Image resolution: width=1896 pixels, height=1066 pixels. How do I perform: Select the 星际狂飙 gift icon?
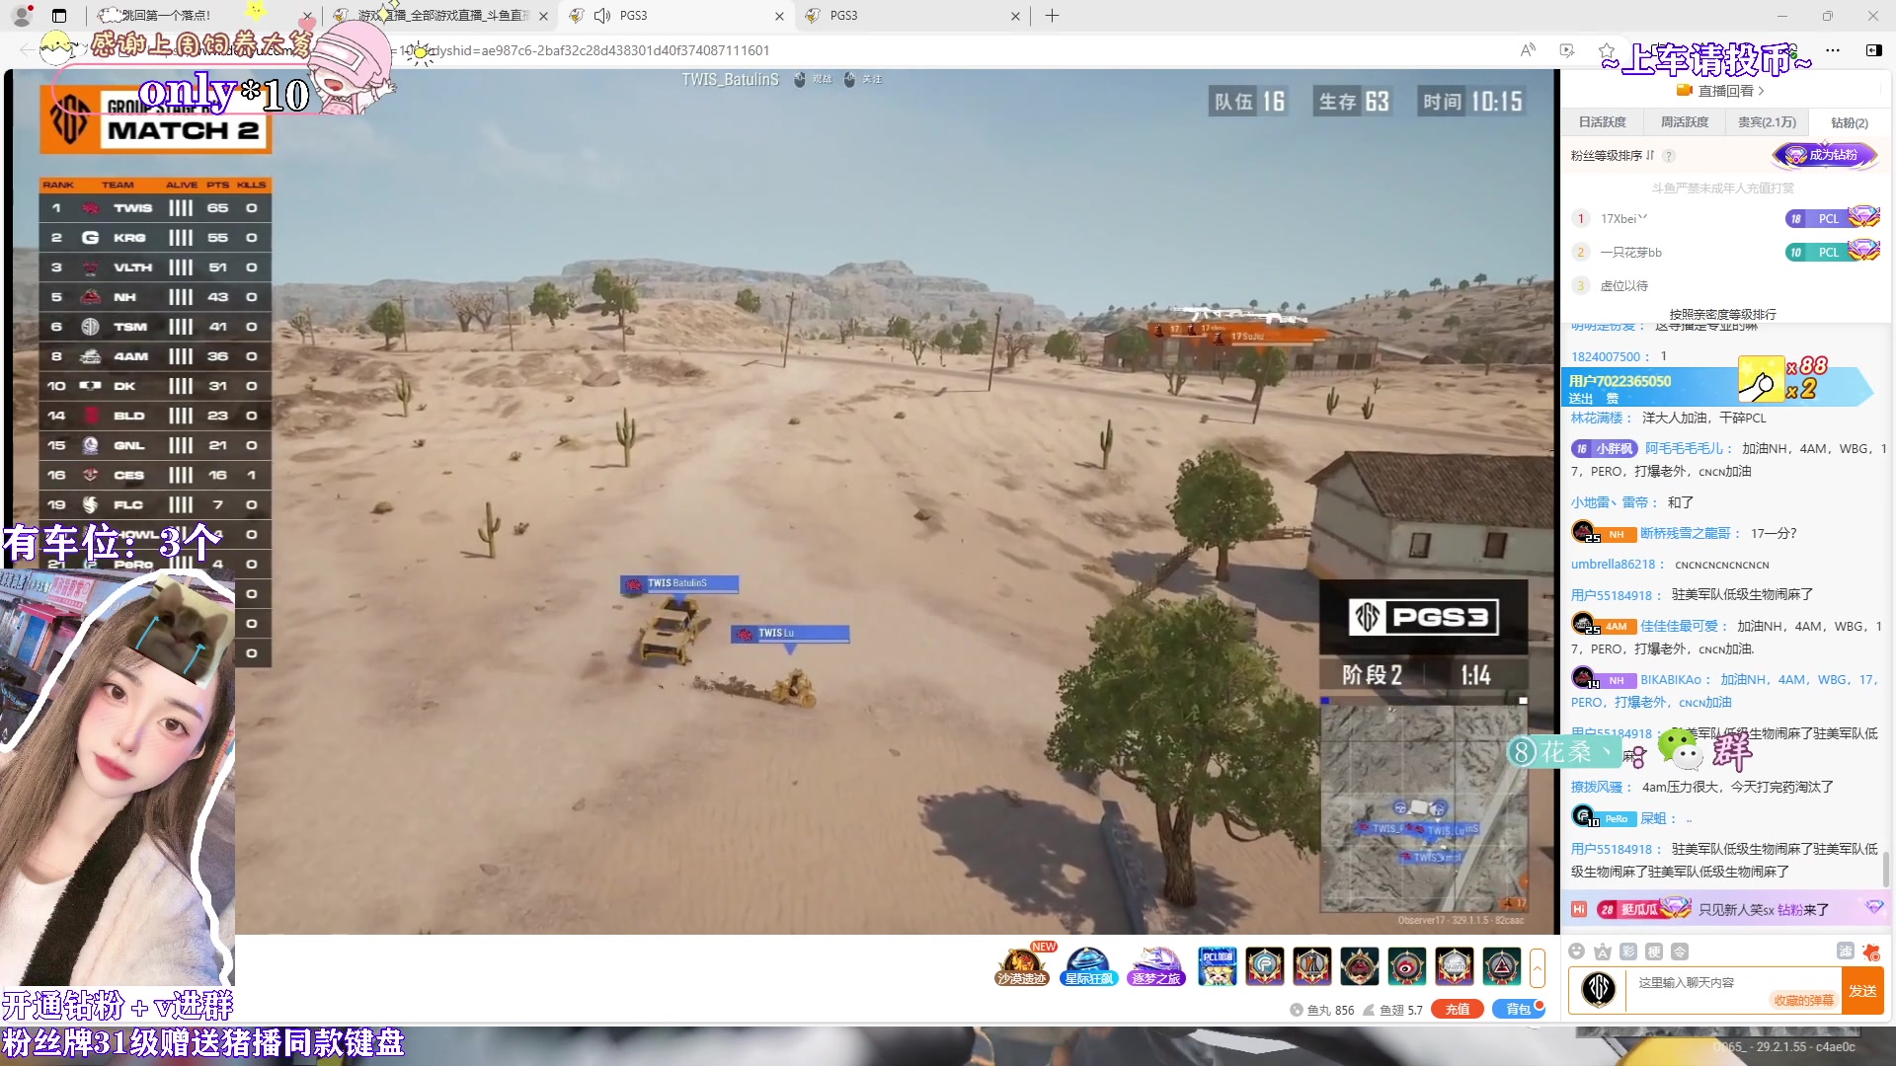point(1088,965)
